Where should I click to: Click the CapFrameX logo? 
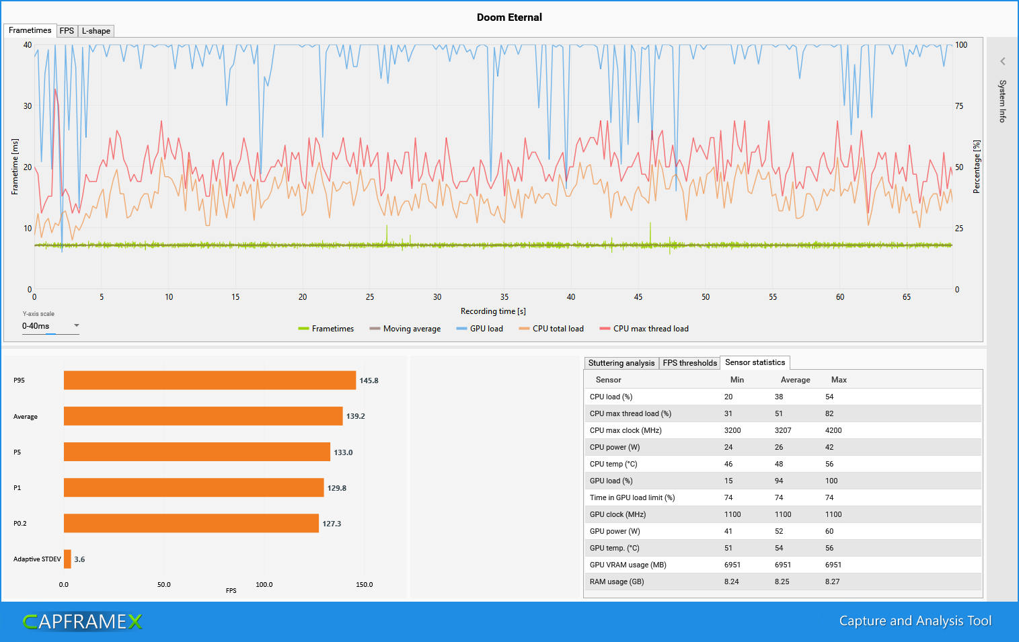click(x=83, y=621)
